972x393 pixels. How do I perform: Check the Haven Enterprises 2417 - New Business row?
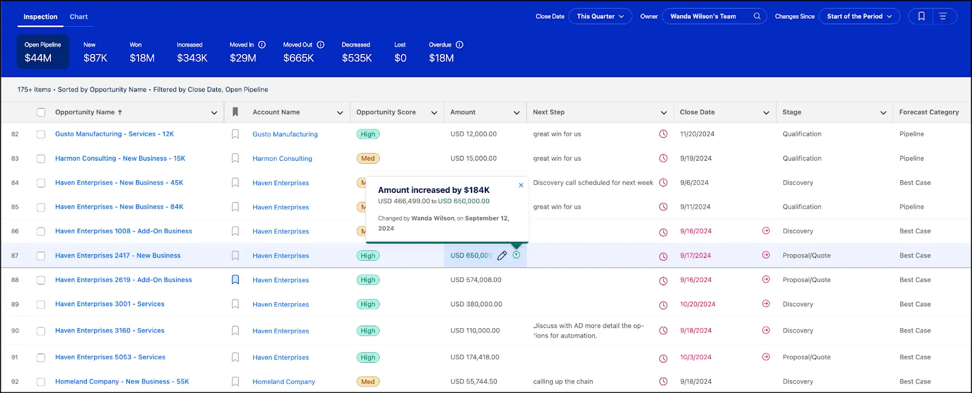click(x=41, y=256)
